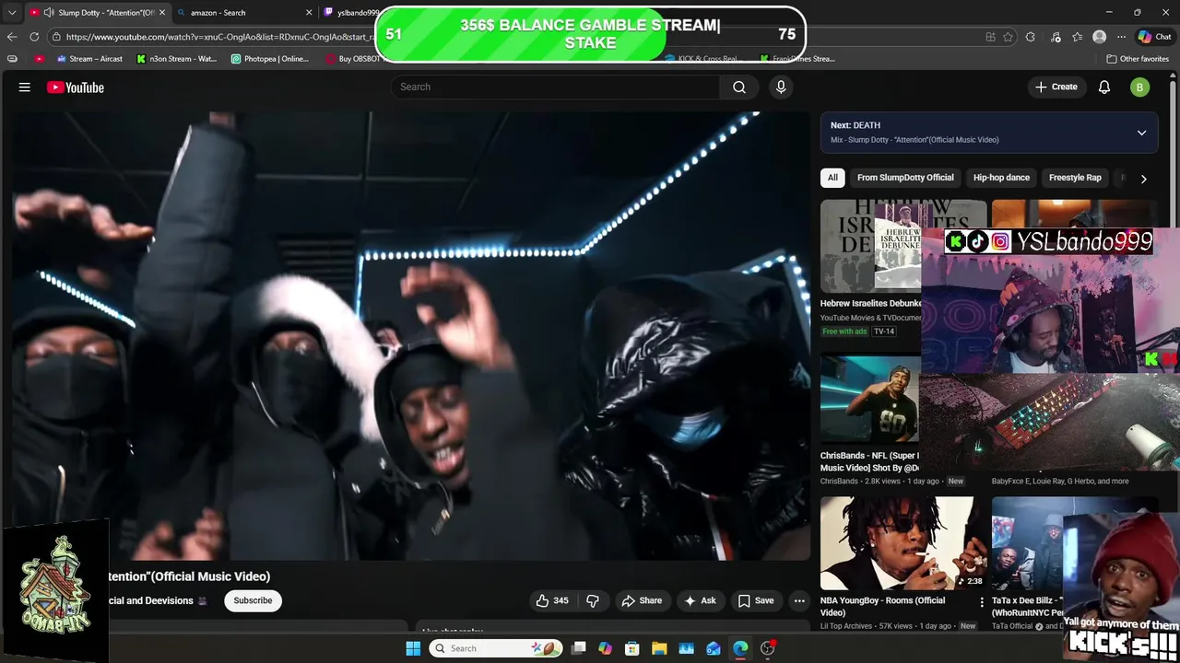Open Task View on the taskbar
The image size is (1180, 663).
pyautogui.click(x=578, y=648)
